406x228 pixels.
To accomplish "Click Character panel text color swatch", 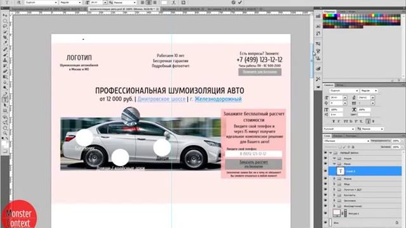I will (x=364, y=115).
